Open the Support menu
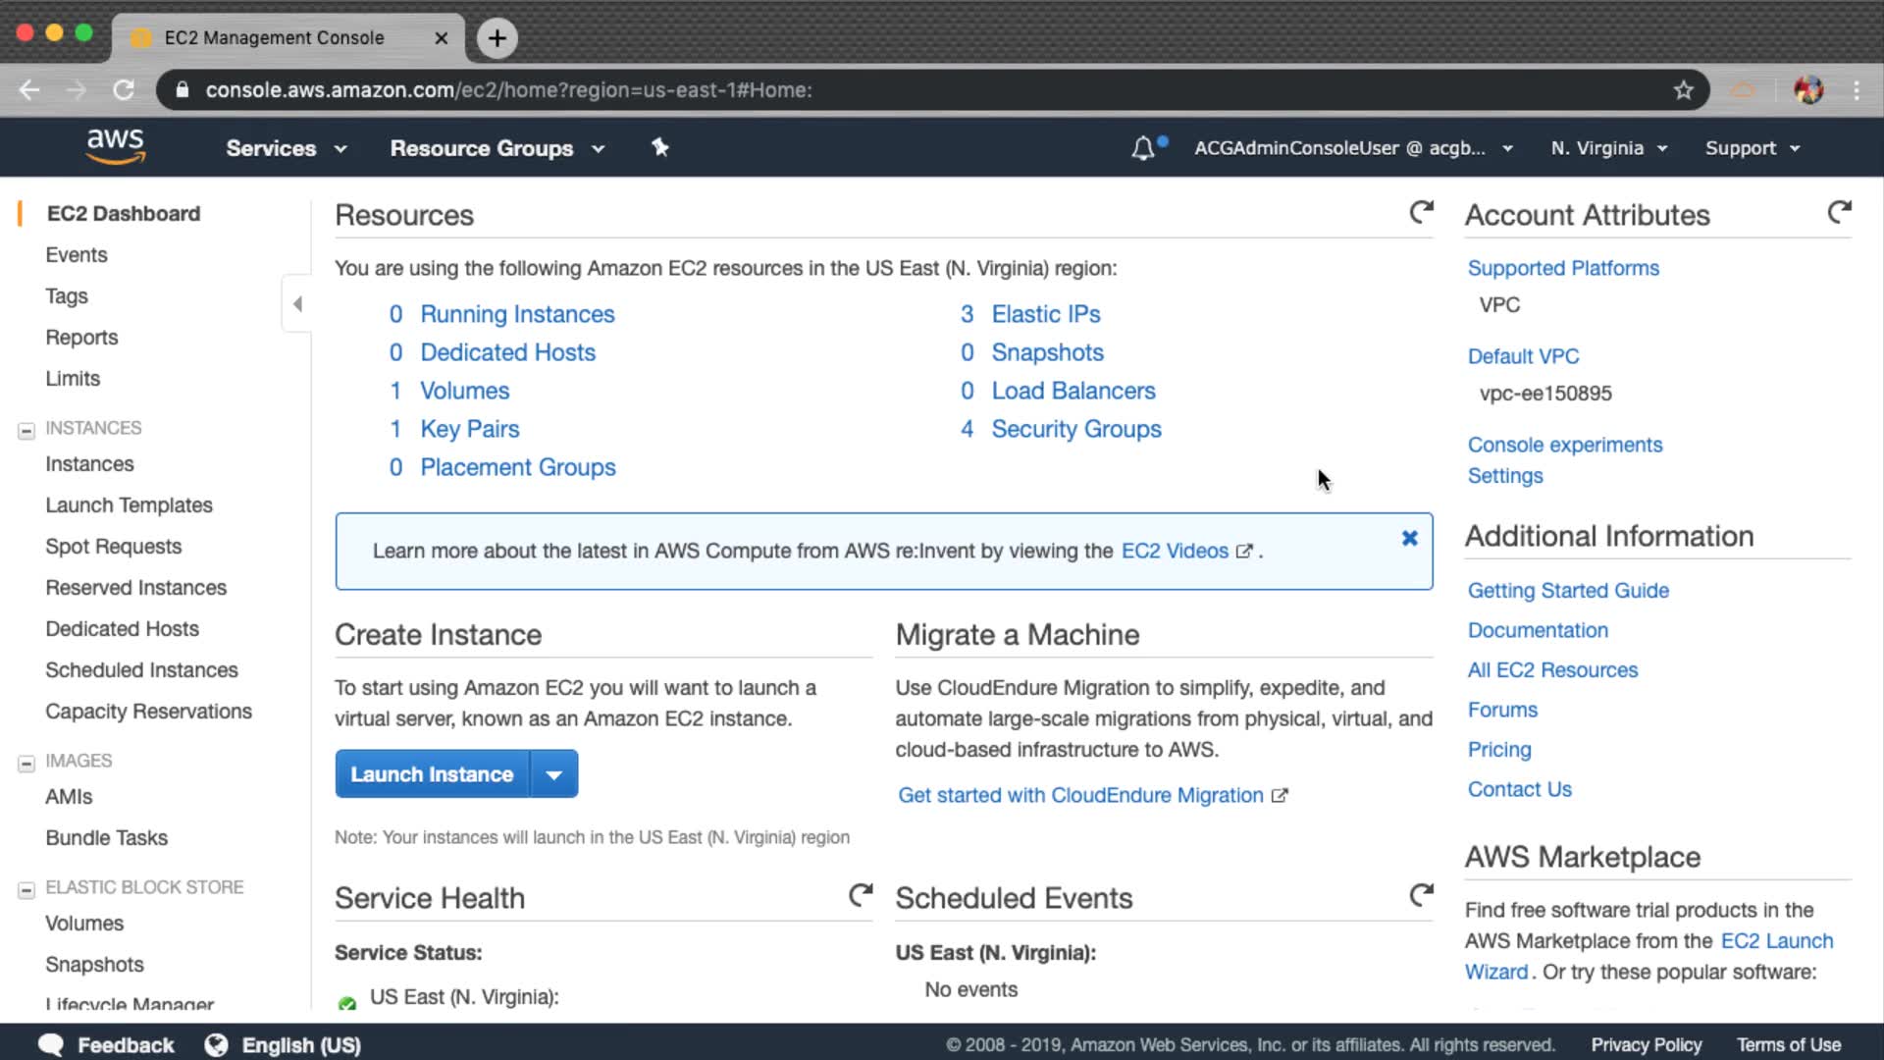 (x=1752, y=148)
